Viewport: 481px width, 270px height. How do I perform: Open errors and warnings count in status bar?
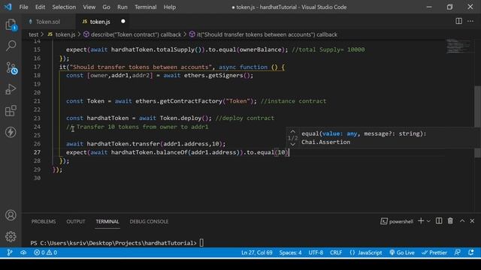coord(45,253)
